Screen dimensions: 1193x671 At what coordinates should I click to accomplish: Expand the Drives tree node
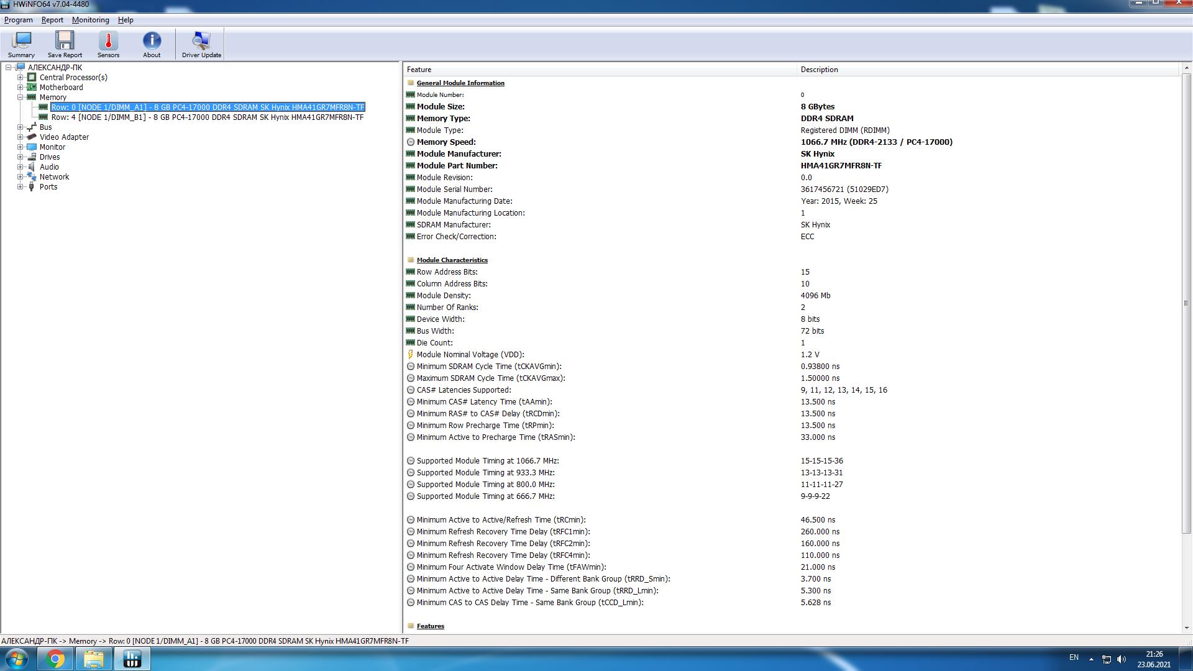tap(20, 157)
